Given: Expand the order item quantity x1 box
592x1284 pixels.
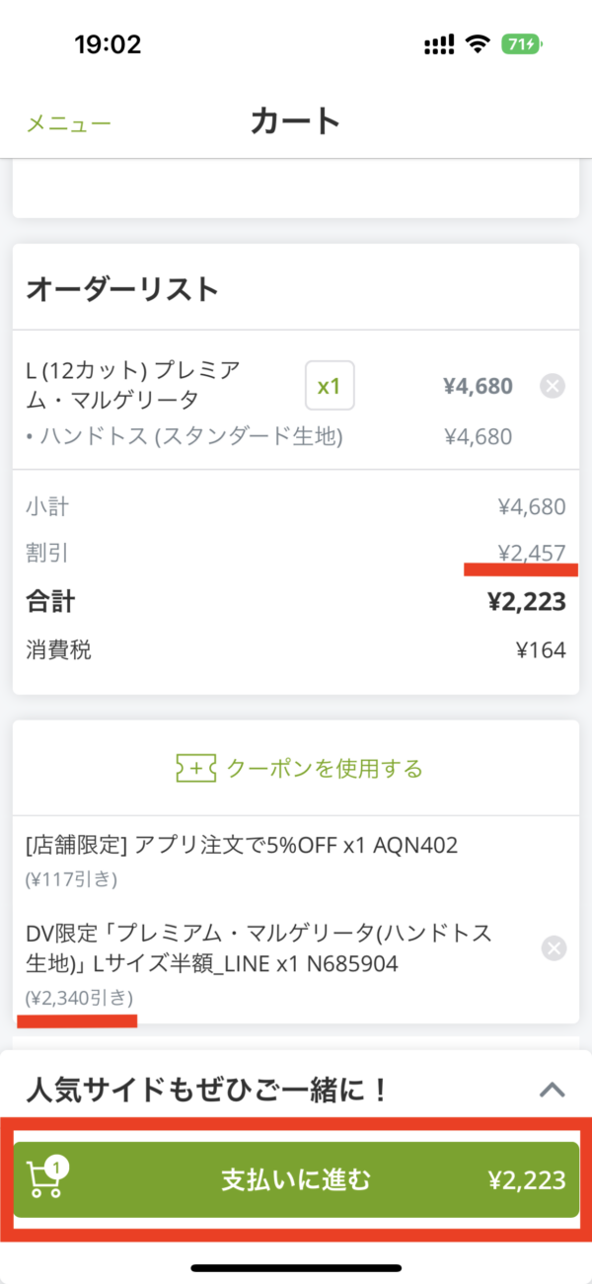Looking at the screenshot, I should 331,386.
